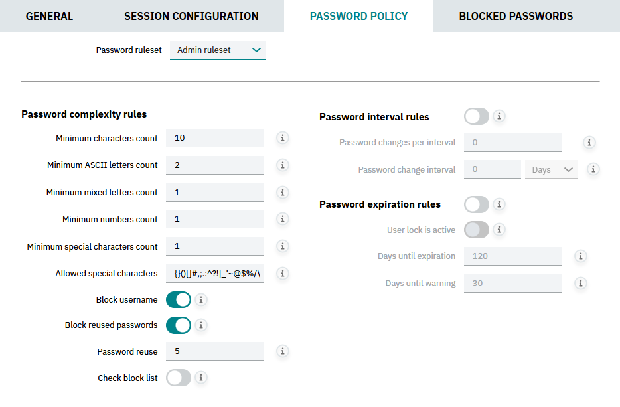
Task: Show info for Password change interval
Action: [593, 169]
